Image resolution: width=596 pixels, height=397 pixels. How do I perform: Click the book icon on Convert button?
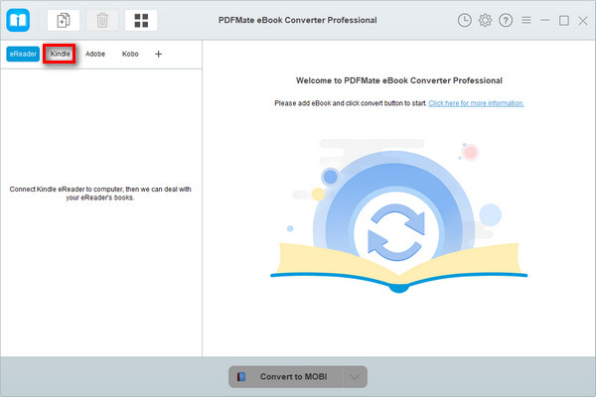[x=241, y=376]
